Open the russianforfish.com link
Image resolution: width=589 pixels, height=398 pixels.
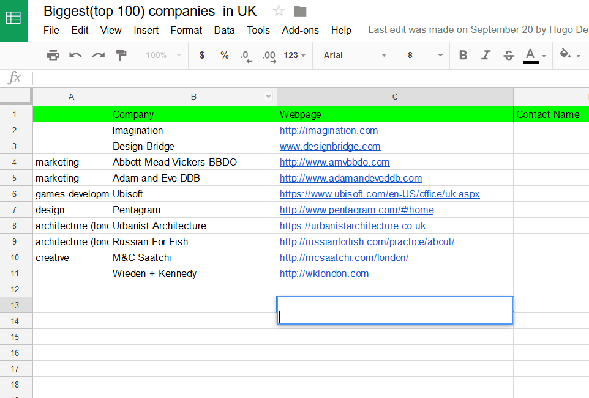click(x=367, y=241)
